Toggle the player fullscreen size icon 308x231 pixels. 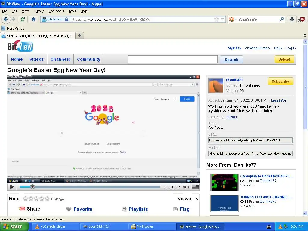click(195, 186)
